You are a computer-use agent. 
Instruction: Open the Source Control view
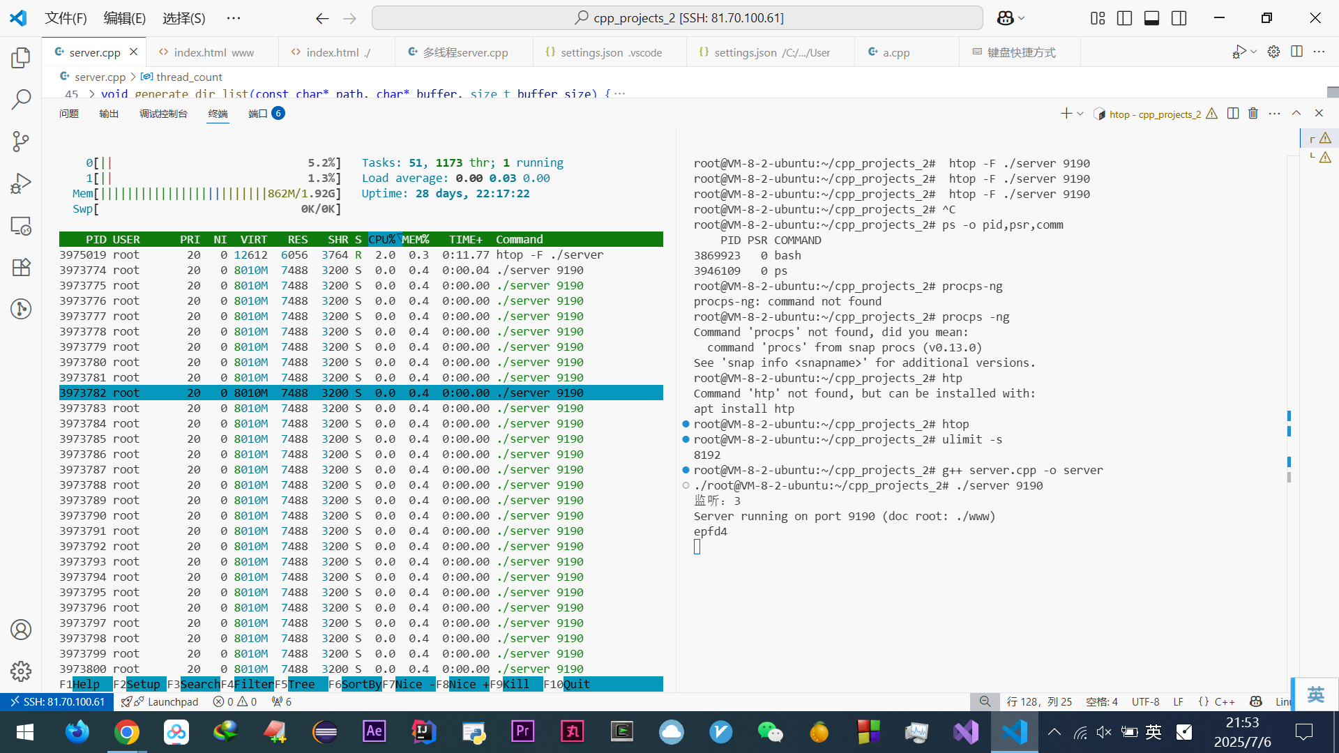pyautogui.click(x=21, y=142)
